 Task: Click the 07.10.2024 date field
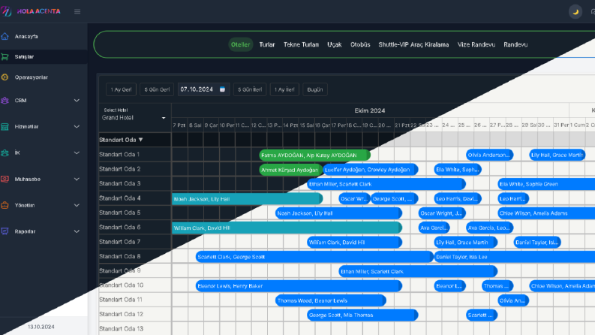coord(203,89)
